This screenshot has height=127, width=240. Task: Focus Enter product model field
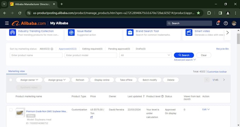(91, 55)
